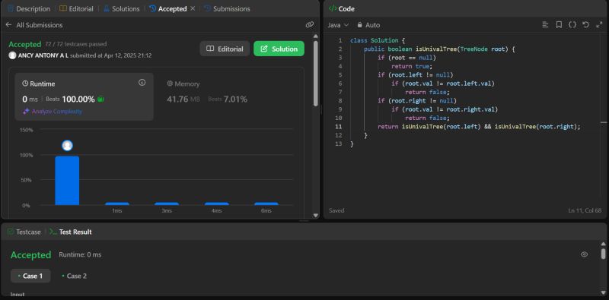Click test result scrollbar down arrow
This screenshot has width=609, height=300.
coord(603,292)
